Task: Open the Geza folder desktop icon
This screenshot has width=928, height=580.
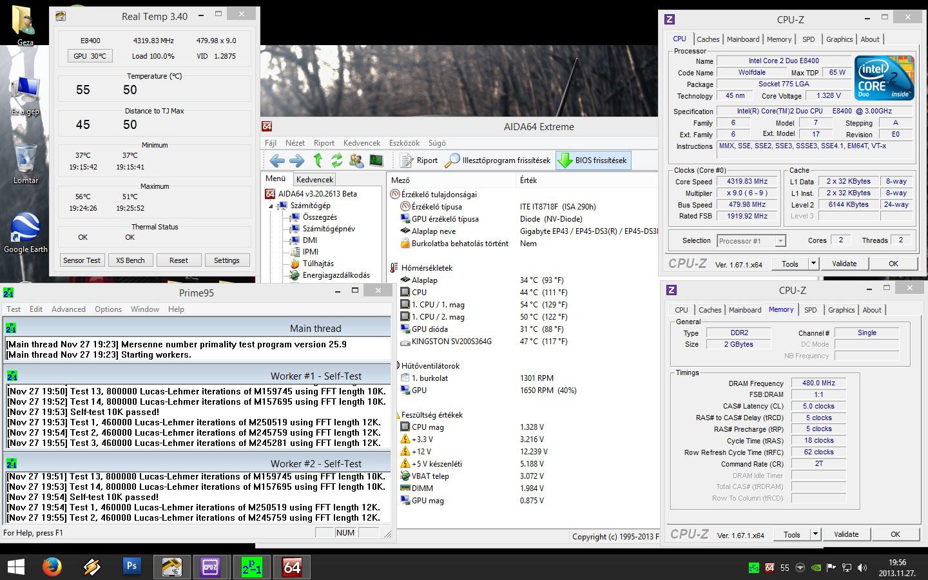Action: [x=25, y=26]
